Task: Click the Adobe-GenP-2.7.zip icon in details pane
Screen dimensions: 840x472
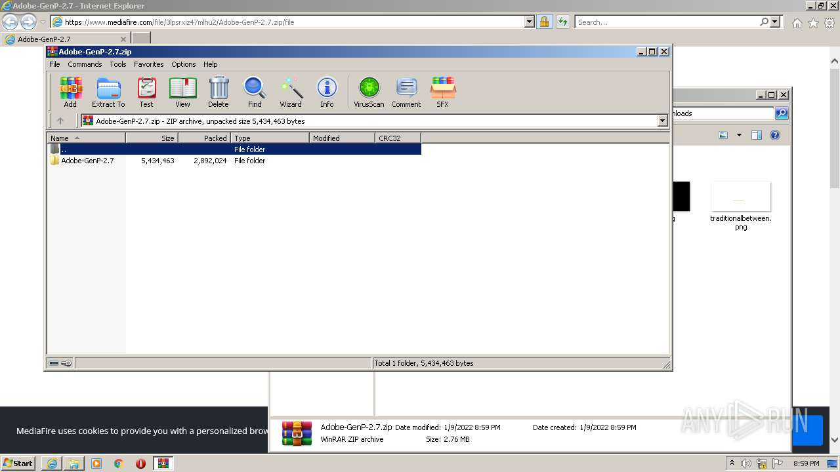Action: click(297, 433)
